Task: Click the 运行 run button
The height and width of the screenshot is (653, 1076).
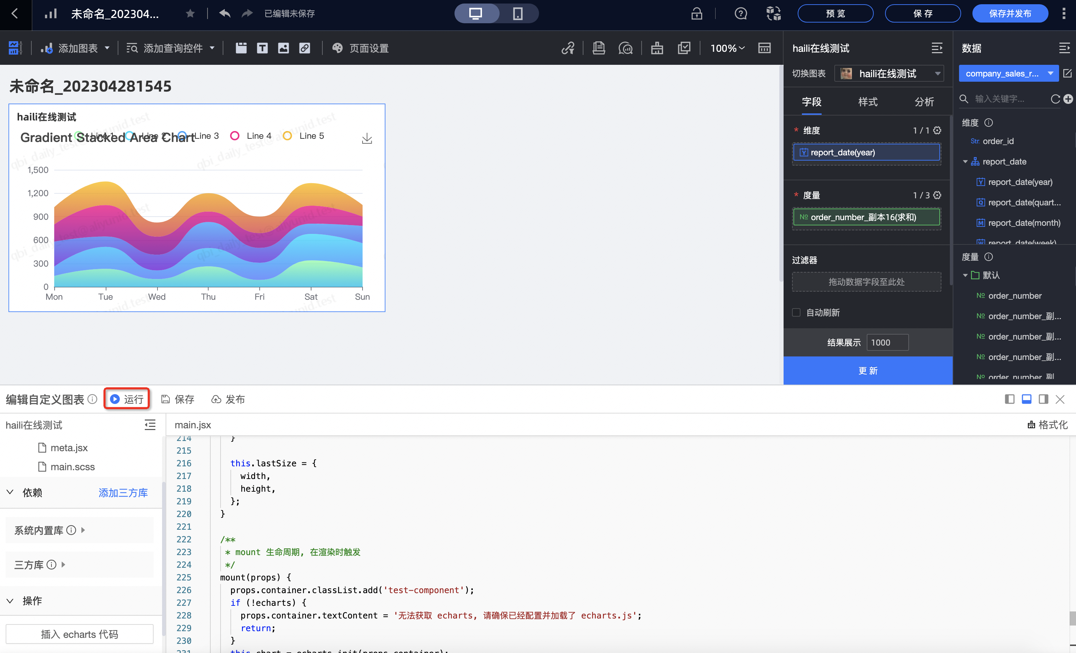Action: coord(126,399)
